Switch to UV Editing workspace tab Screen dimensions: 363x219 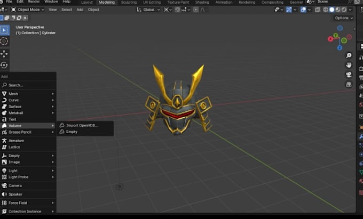(x=152, y=2)
